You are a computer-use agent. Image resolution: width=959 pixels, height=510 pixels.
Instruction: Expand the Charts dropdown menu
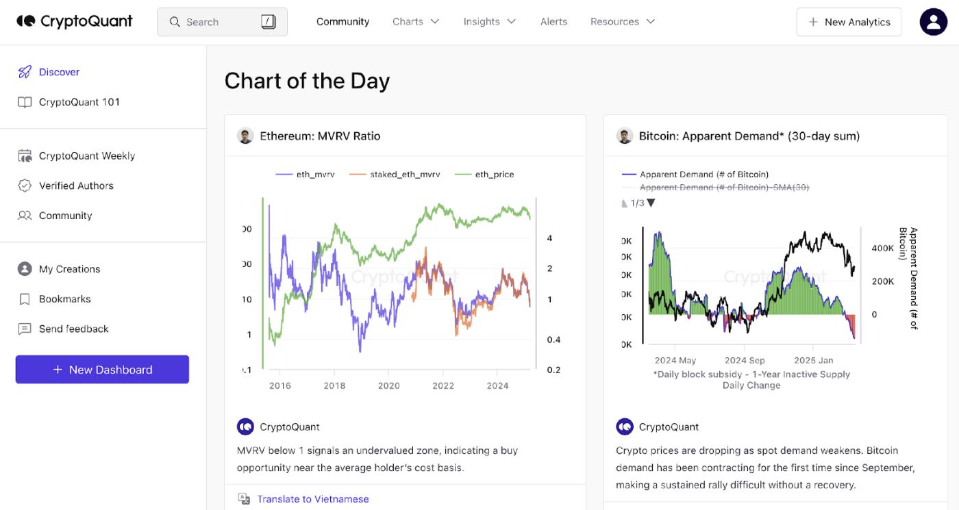(416, 22)
